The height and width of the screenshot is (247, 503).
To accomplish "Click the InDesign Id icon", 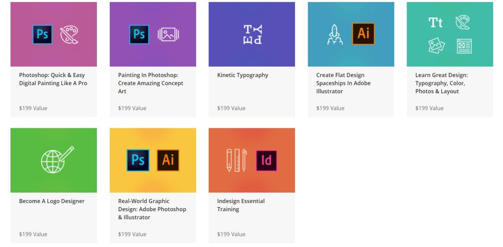I will [267, 160].
